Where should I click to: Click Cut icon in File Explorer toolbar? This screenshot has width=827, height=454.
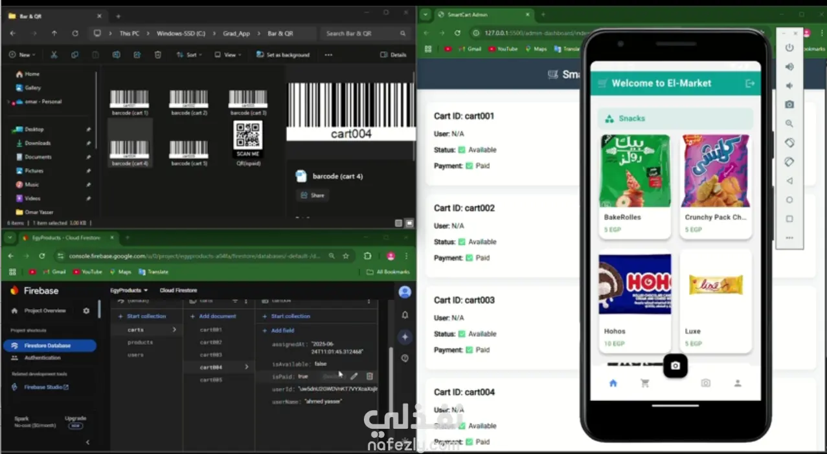[x=54, y=55]
